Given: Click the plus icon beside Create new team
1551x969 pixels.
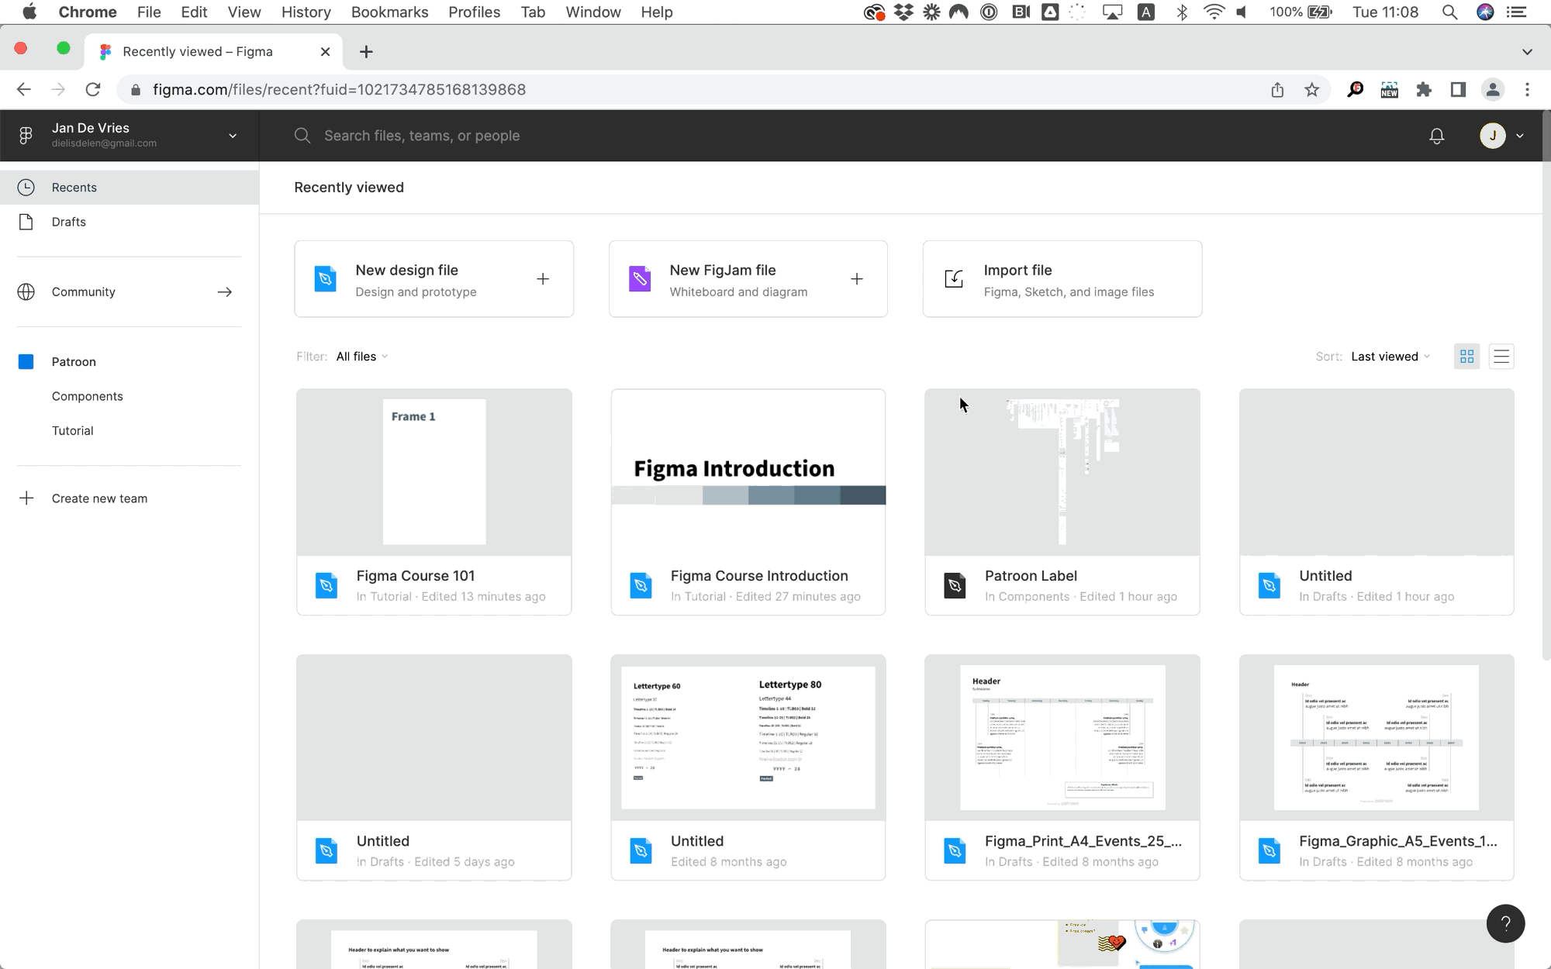Looking at the screenshot, I should click(26, 498).
